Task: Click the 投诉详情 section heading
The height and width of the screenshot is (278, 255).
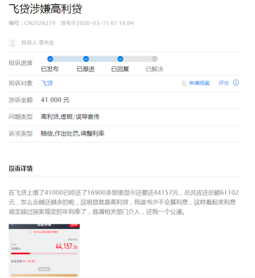Action: point(21,168)
